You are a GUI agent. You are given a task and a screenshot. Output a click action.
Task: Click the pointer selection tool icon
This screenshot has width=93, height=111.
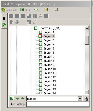pos(35,22)
